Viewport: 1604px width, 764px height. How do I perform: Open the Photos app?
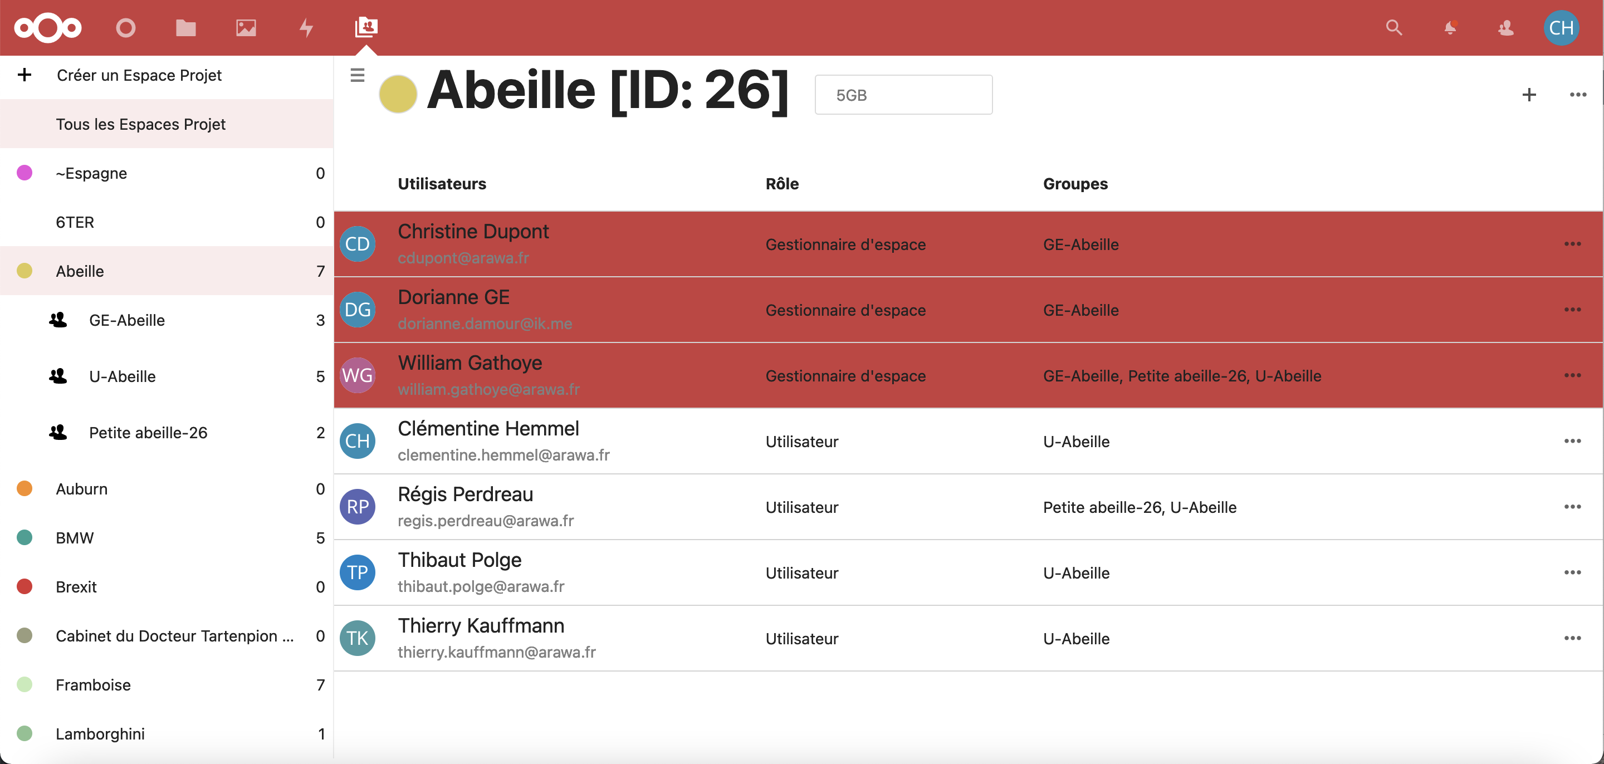pyautogui.click(x=245, y=27)
